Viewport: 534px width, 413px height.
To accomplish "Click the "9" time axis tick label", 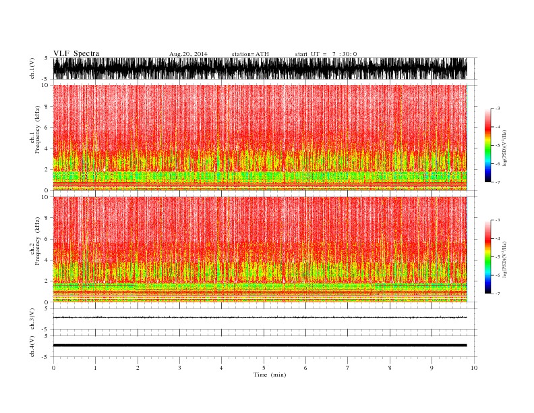I will (432, 368).
